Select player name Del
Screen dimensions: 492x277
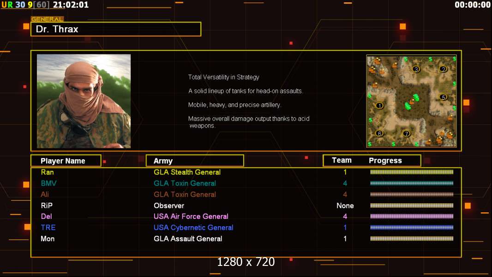pos(47,217)
